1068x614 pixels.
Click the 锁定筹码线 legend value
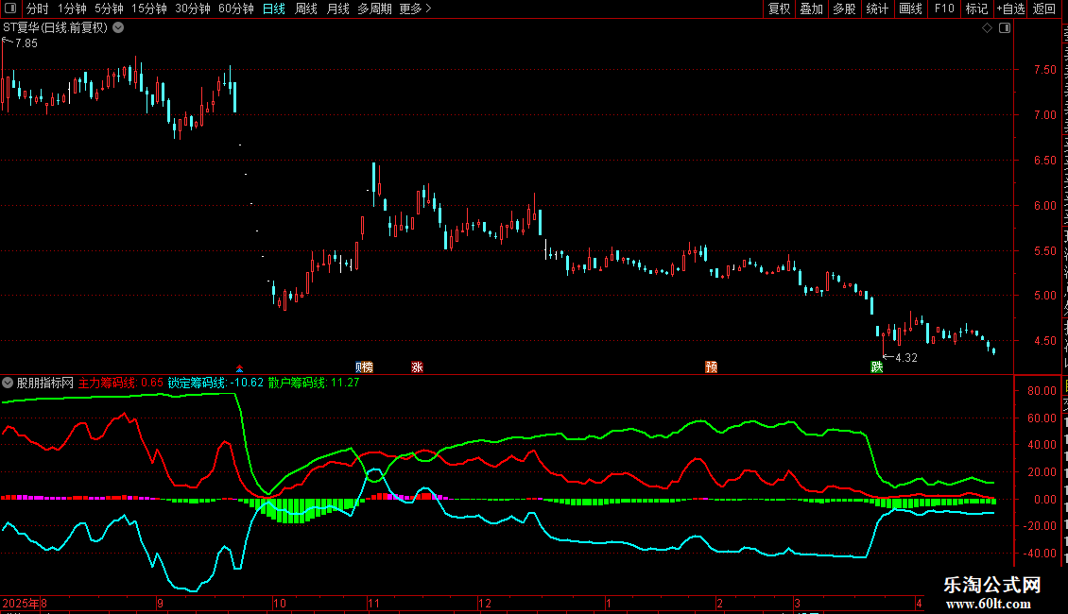click(x=215, y=383)
